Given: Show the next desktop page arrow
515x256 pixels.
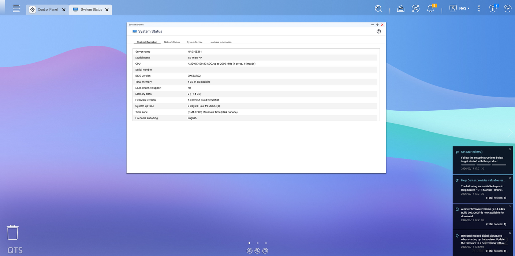Looking at the screenshot, I should [x=511, y=132].
